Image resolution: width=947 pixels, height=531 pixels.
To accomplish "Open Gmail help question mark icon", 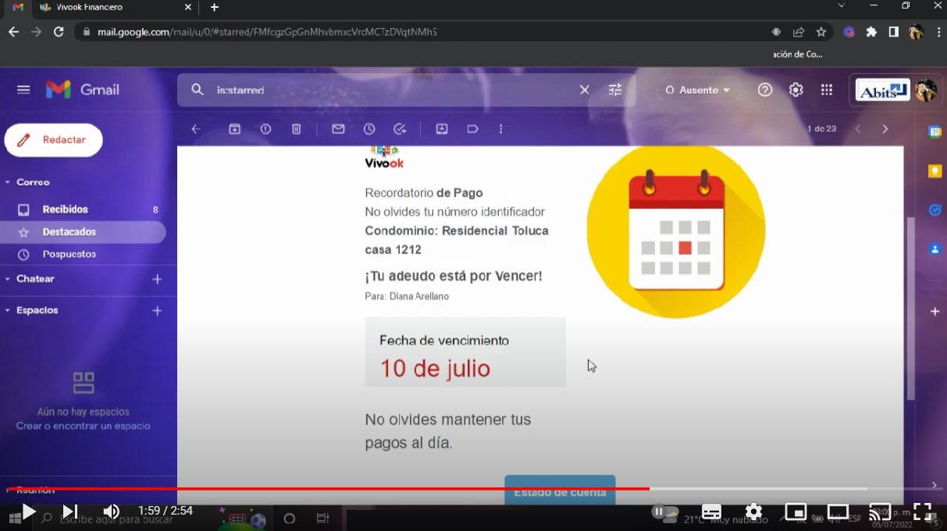I will point(765,90).
